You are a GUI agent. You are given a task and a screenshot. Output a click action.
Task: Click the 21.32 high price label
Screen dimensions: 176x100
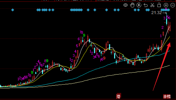point(156,13)
